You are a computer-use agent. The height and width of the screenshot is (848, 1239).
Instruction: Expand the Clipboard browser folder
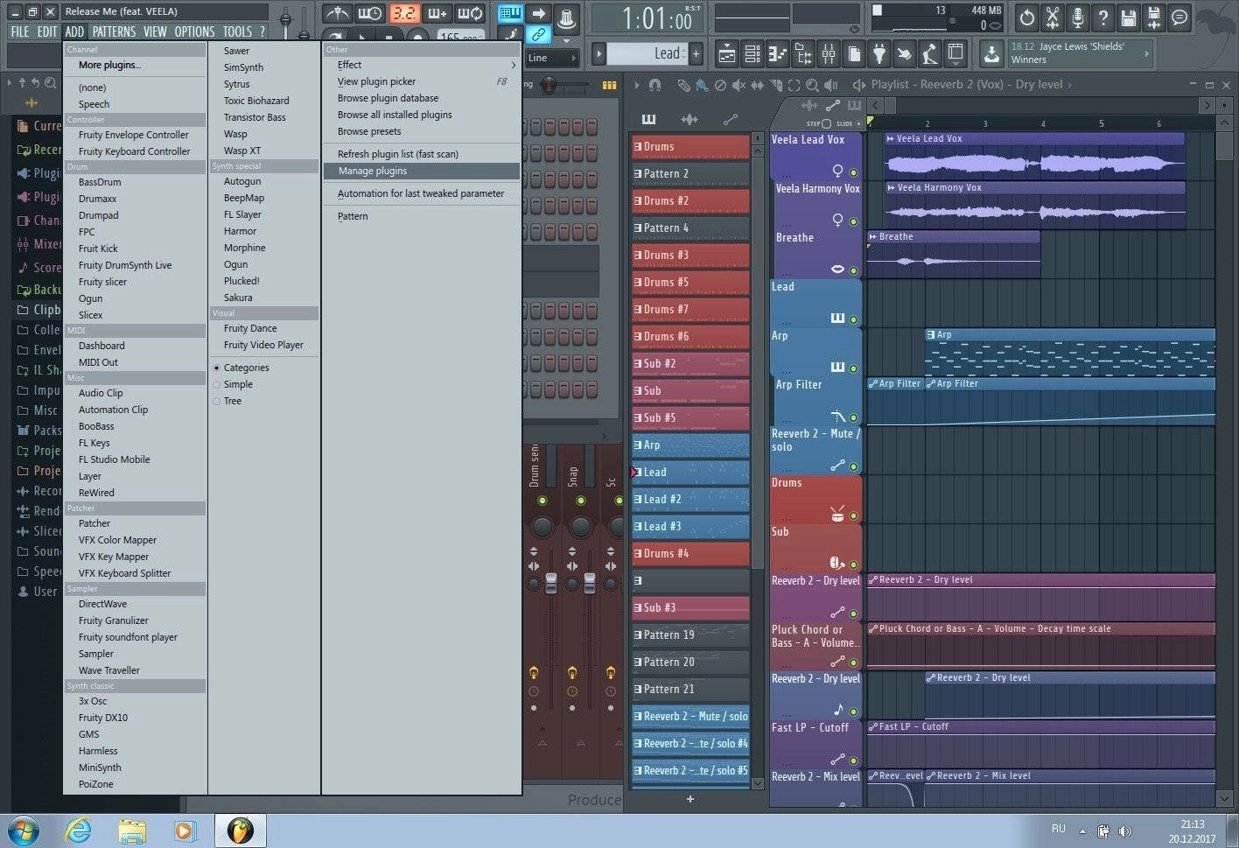tap(38, 310)
